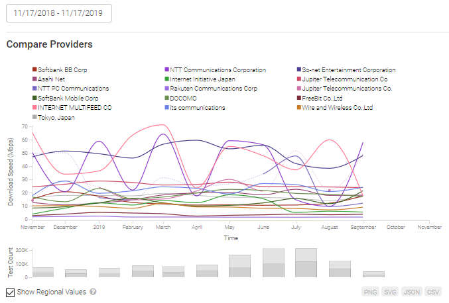Toggle Softbank BB Corp legend entry
This screenshot has height=303, width=449.
pos(60,69)
